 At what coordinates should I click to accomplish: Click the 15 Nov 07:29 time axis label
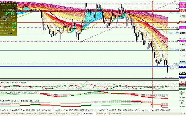pos(14,110)
